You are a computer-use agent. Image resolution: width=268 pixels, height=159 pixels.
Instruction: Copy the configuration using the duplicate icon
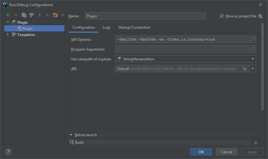click(24, 15)
